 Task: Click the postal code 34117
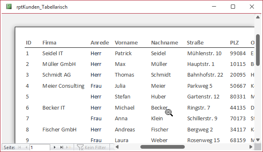238,130
